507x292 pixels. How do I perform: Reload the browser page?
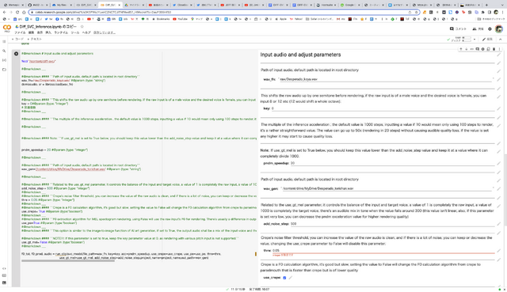point(17,13)
